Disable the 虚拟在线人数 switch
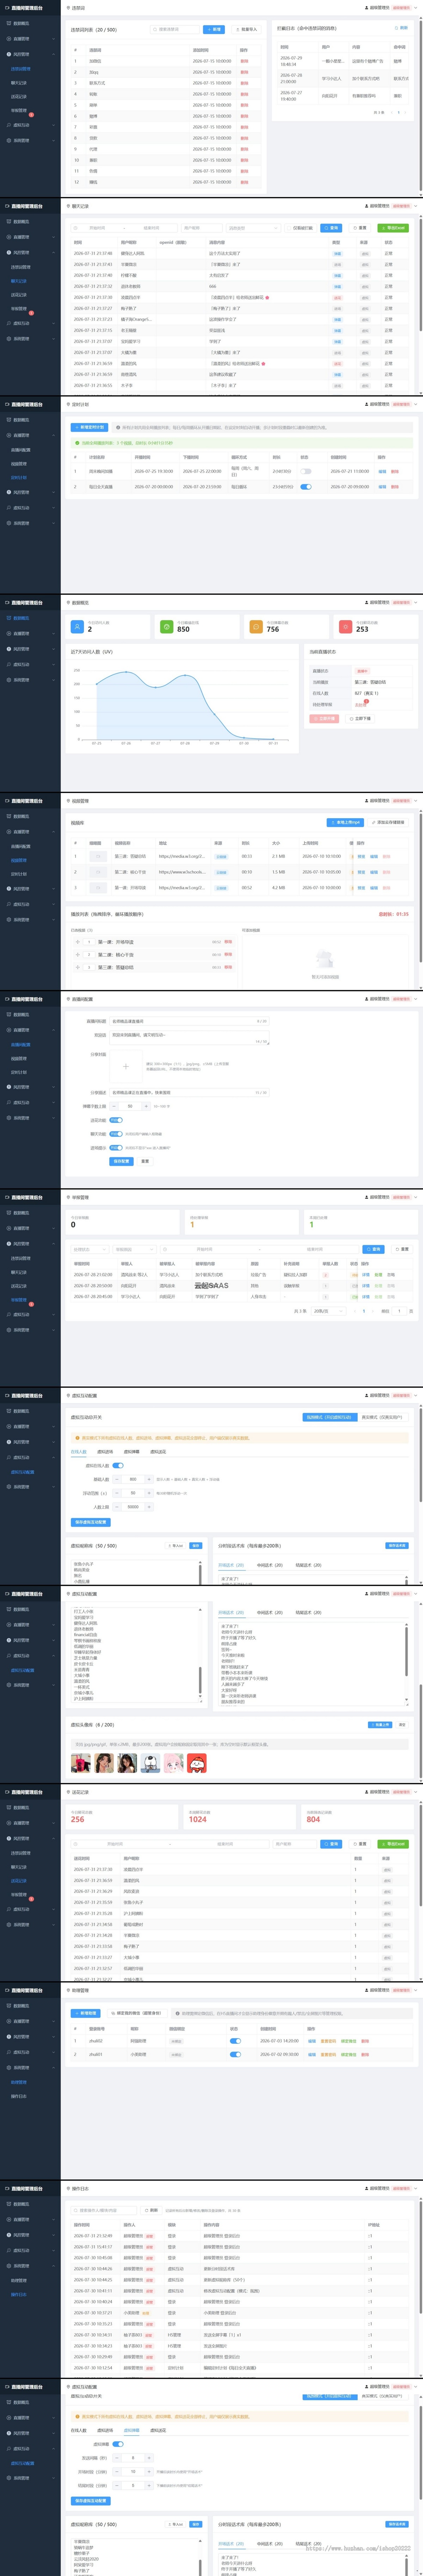Screen dimensions: 423x2576 tap(118, 1466)
